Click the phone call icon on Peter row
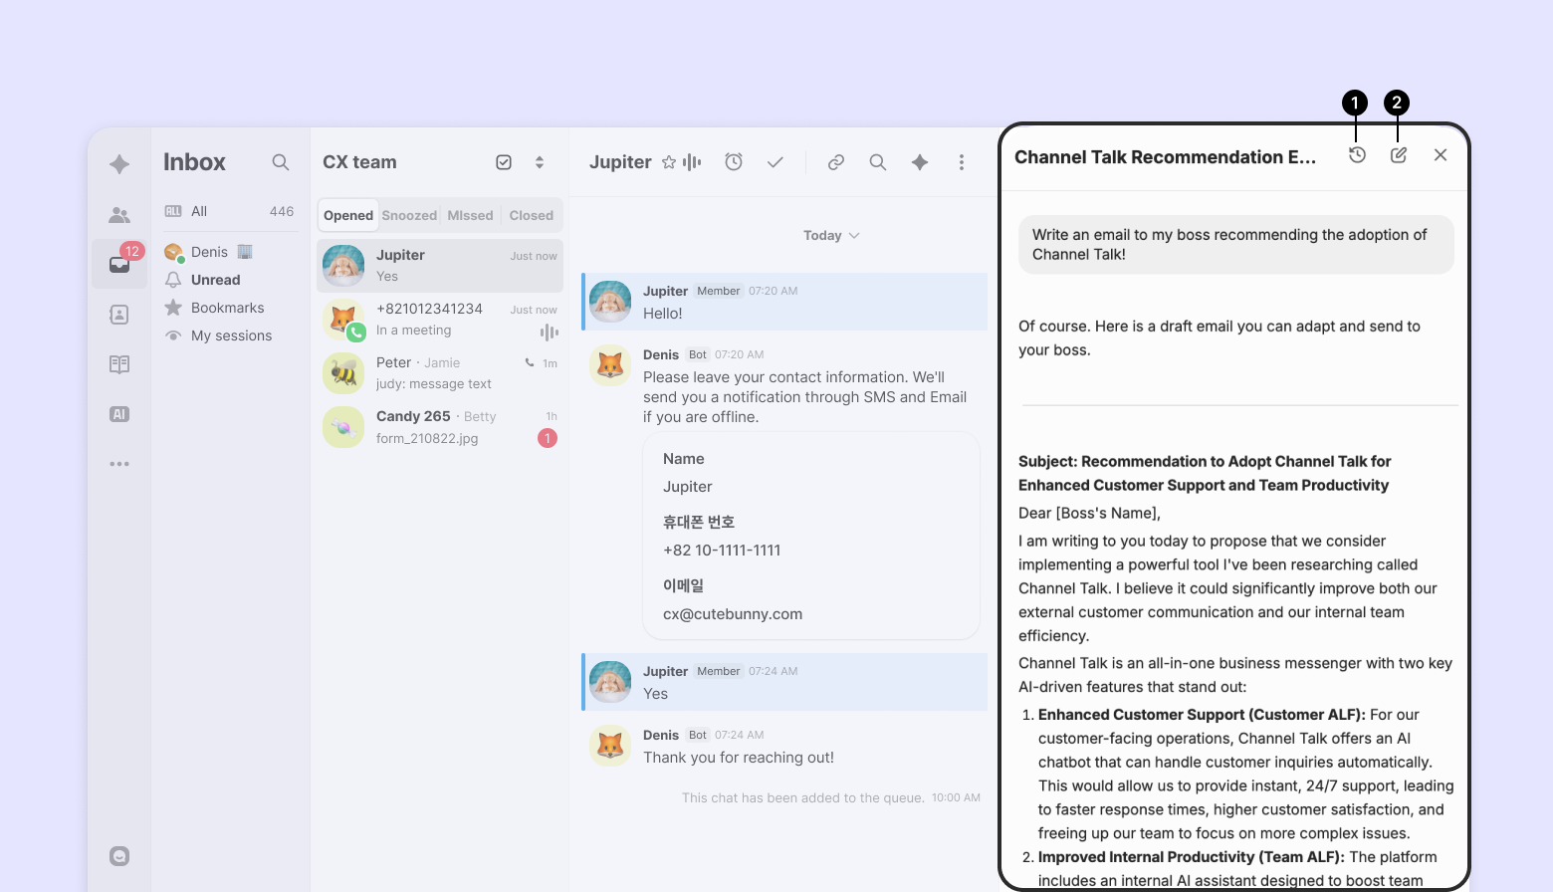 pos(530,362)
